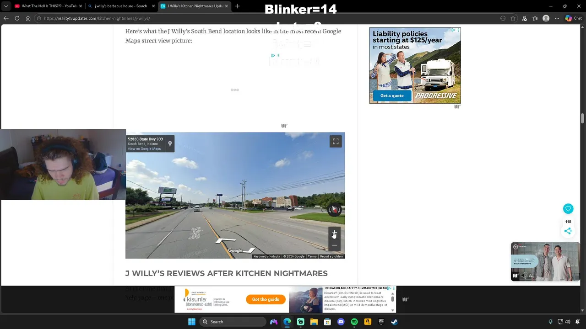Click Get a quote on Progressive ad
The height and width of the screenshot is (329, 586).
pos(392,96)
